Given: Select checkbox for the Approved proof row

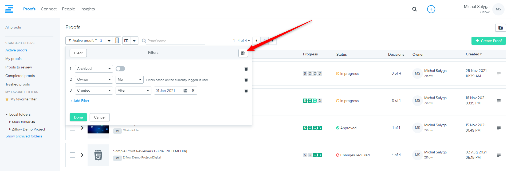Looking at the screenshot, I should click(72, 128).
